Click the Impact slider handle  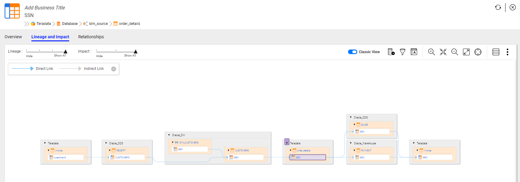click(x=136, y=51)
